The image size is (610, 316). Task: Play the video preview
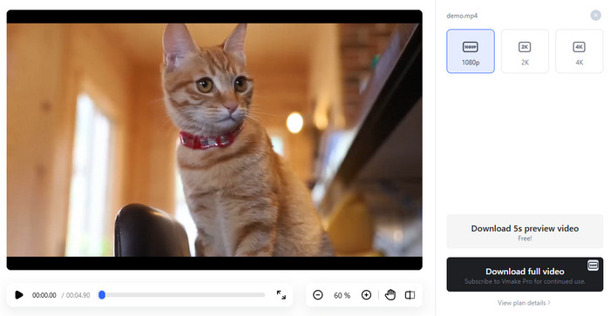[18, 295]
